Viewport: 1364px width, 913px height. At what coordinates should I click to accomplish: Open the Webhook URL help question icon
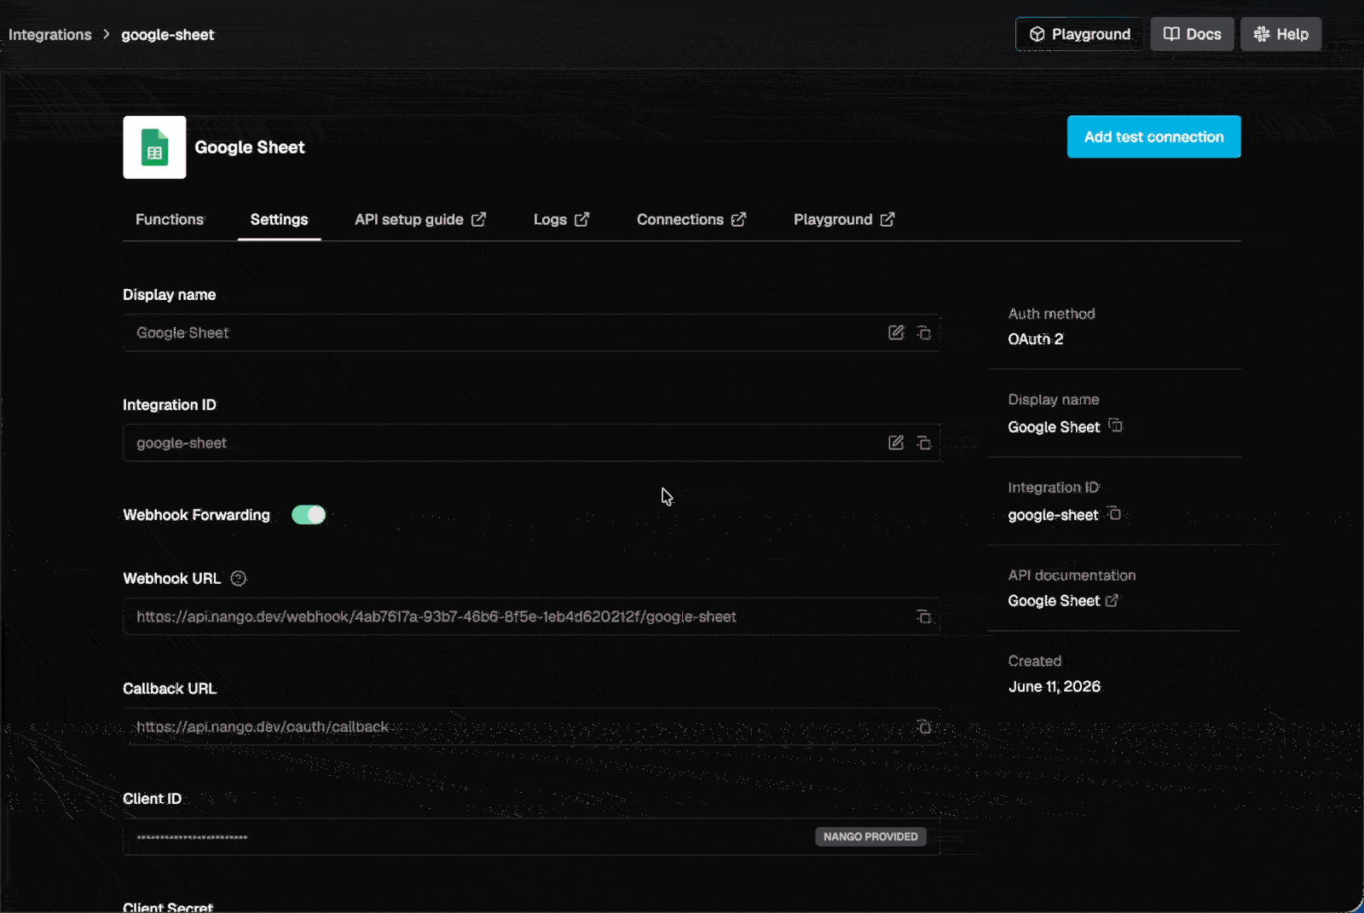click(x=239, y=578)
